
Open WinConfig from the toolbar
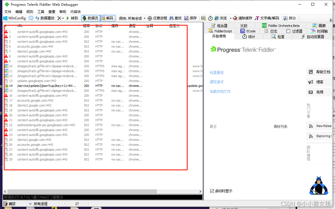pyautogui.click(x=14, y=18)
